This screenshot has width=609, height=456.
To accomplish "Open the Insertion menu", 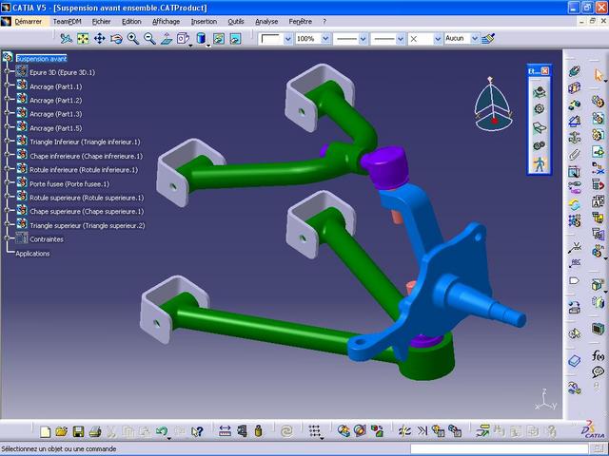I will pos(204,22).
